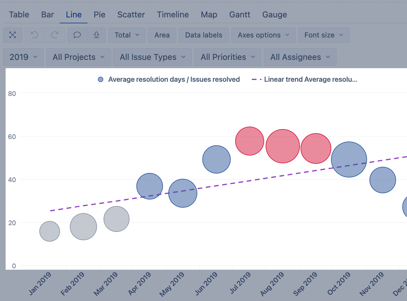Screen dimensions: 407x301
Task: Open the Total dropdown
Action: pyautogui.click(x=127, y=35)
